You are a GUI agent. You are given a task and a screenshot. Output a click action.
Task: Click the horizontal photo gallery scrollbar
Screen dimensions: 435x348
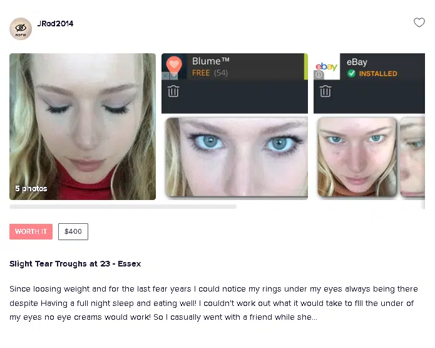coord(123,206)
